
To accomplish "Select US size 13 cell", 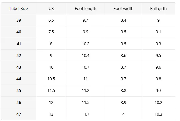I will (51, 114).
